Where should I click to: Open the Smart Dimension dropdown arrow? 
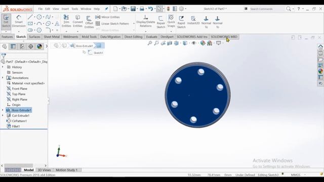[x=19, y=31]
